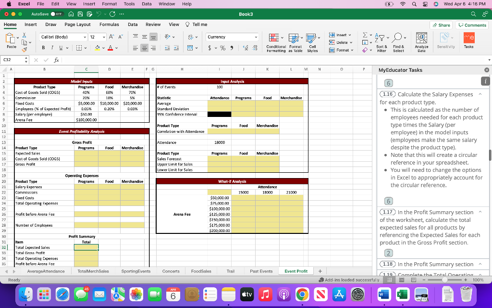
Task: Toggle Align Right
Action: (153, 48)
